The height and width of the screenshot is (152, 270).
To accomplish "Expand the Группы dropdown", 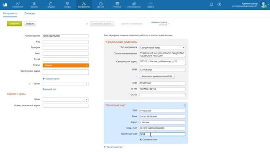I will click(65, 84).
